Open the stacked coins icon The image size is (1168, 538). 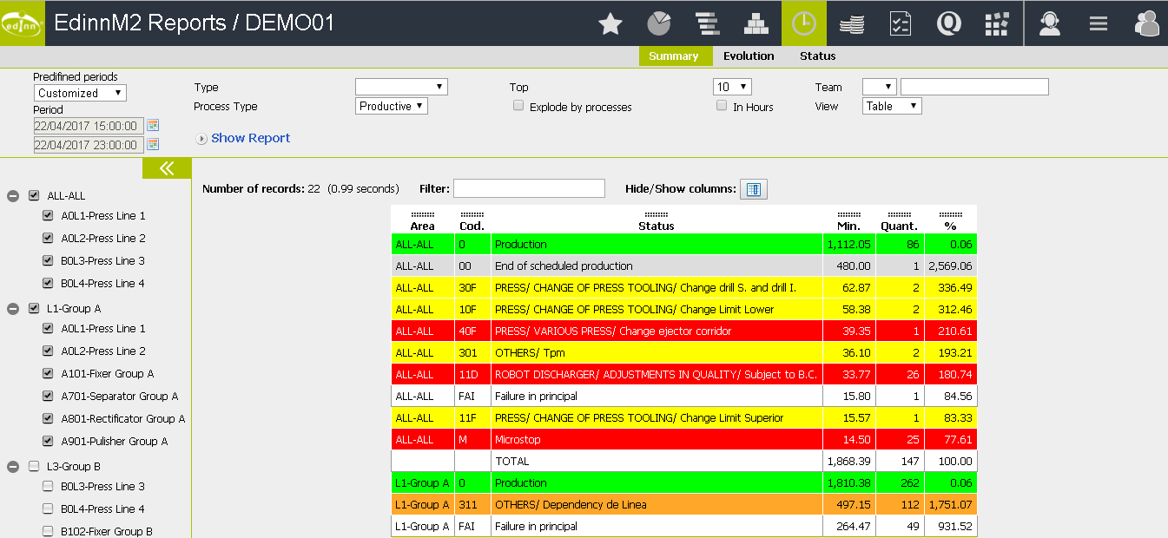coord(852,23)
